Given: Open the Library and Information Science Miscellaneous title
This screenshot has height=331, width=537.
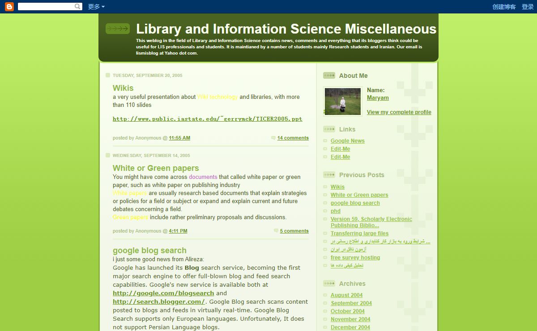Looking at the screenshot, I should pos(286,29).
